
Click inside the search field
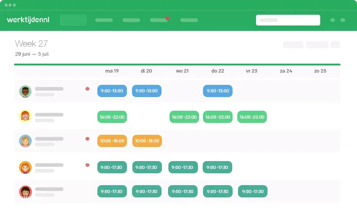coord(288,20)
